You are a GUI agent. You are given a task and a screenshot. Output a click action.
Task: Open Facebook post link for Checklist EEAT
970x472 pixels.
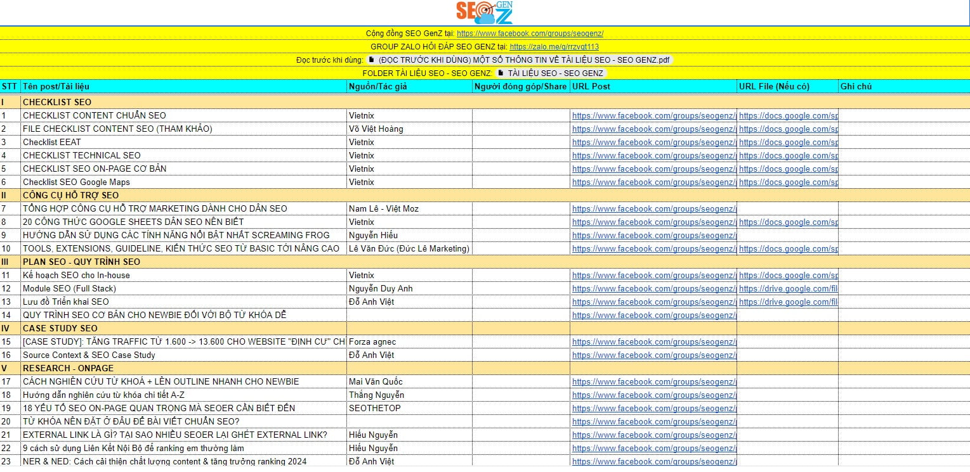point(654,143)
